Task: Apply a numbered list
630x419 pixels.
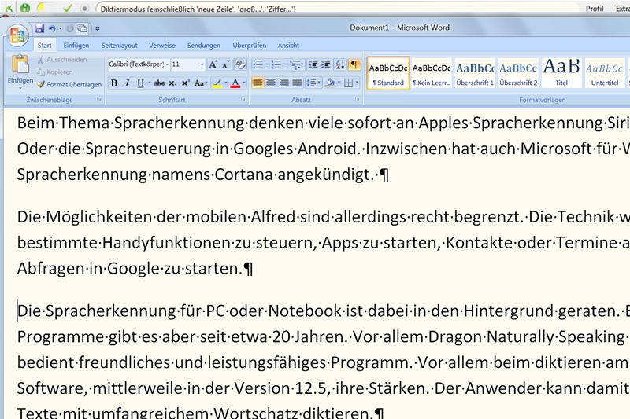Action: pyautogui.click(x=276, y=64)
